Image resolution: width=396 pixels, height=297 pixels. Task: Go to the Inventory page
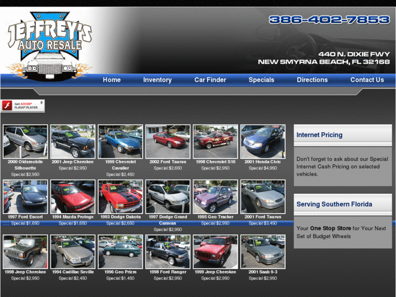157,80
